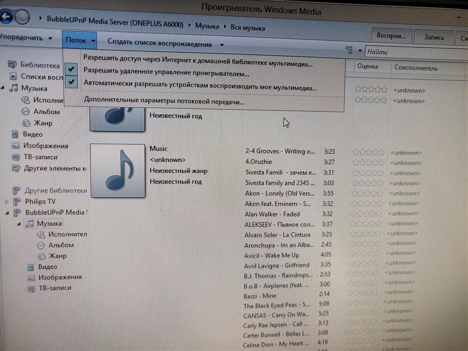The image size is (468, 351).
Task: Click the round Forward navigation arrow
Action: [x=22, y=17]
